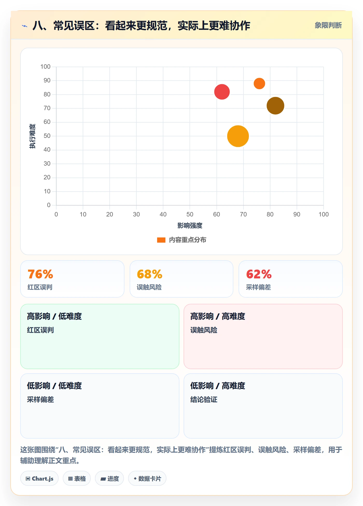363x506 pixels.
Task: Click the small orange bubble near 90
Action: click(x=259, y=83)
